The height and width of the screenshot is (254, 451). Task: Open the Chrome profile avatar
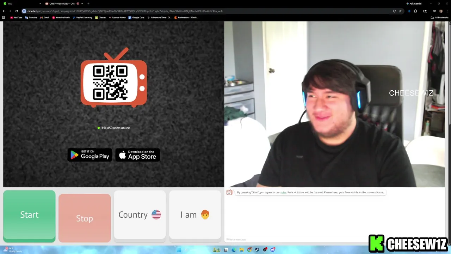pyautogui.click(x=441, y=11)
